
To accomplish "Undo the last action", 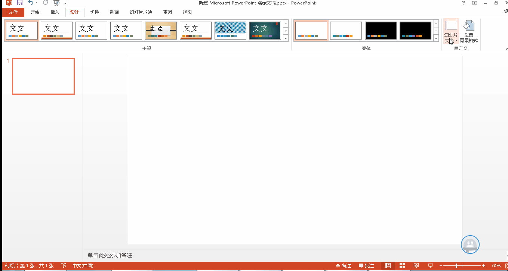I will (31, 3).
